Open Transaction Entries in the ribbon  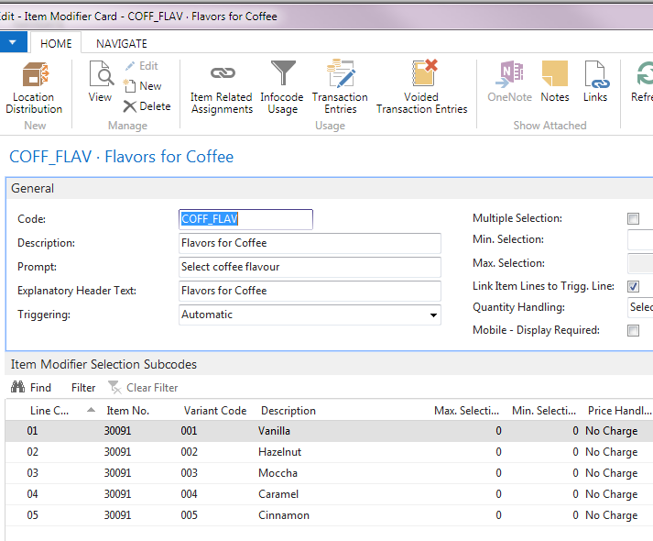coord(340,88)
